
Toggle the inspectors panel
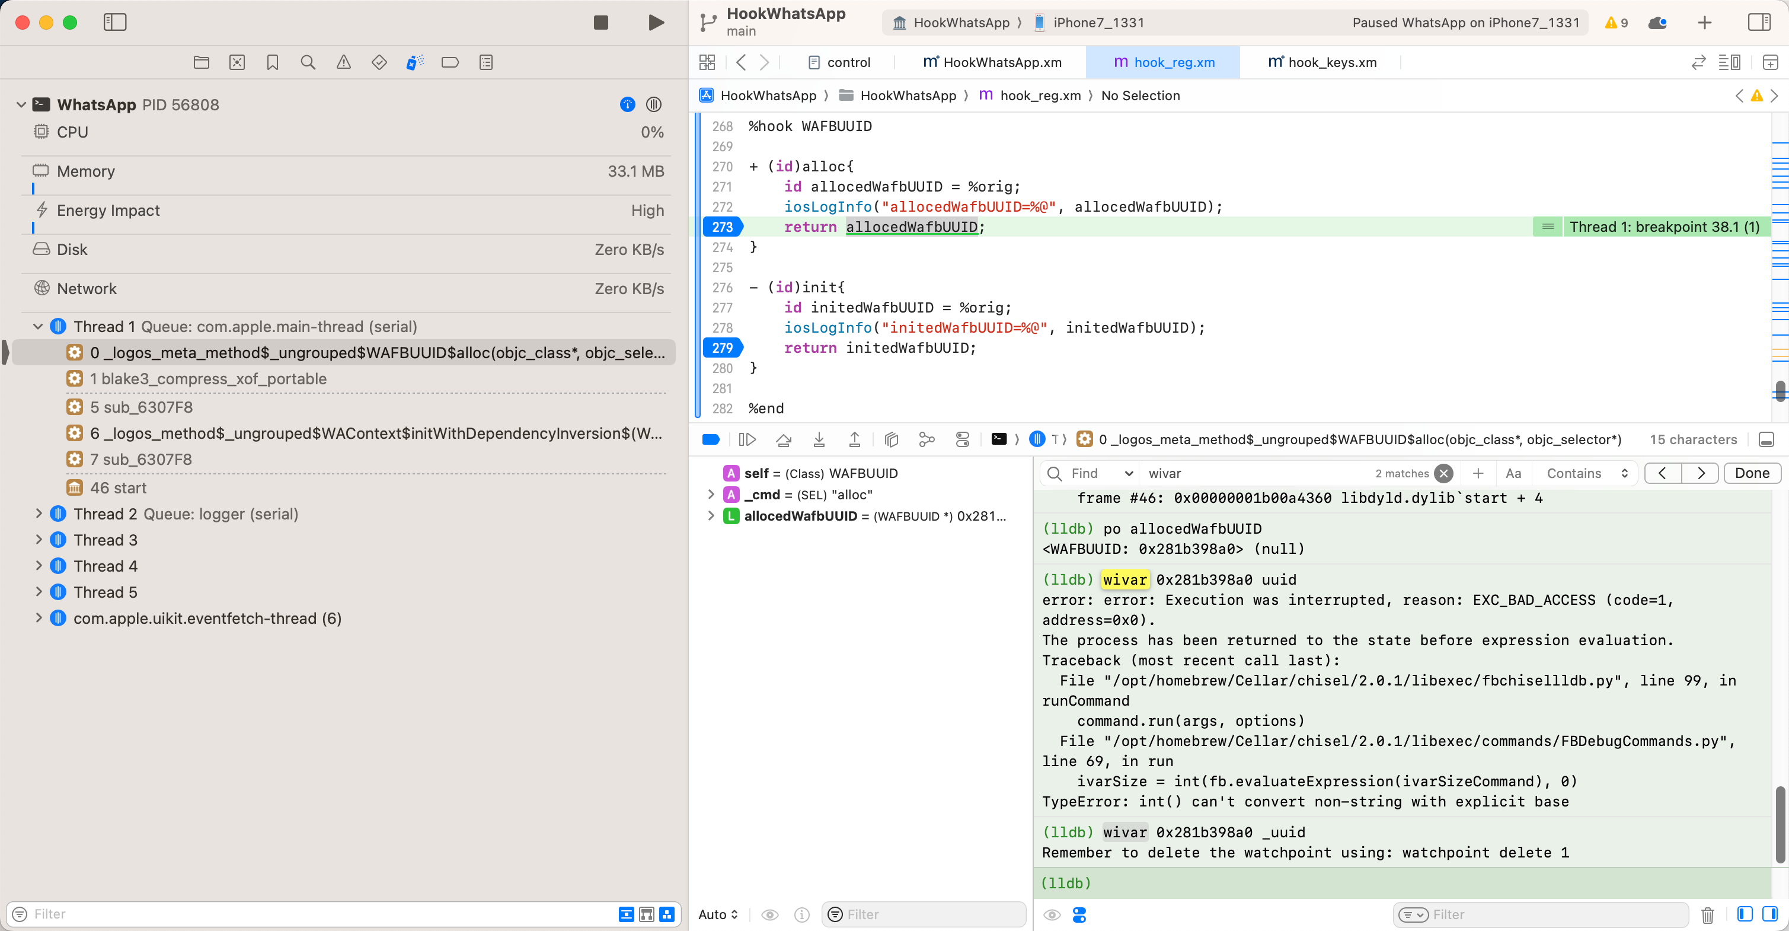1758,22
